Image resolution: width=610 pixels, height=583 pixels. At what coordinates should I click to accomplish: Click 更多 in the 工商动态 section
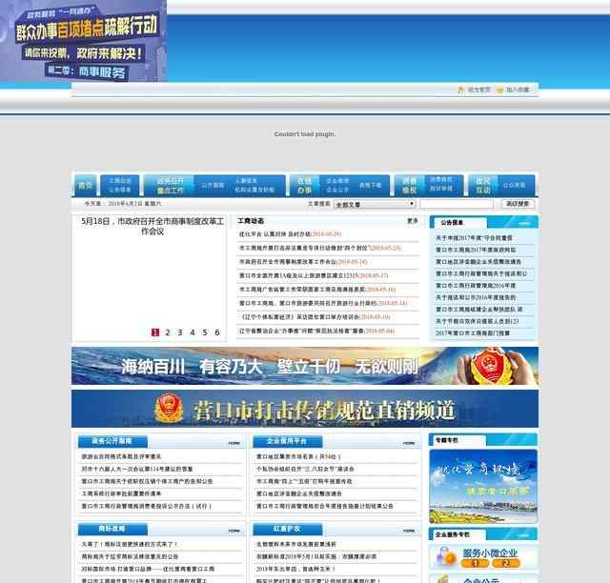(413, 221)
